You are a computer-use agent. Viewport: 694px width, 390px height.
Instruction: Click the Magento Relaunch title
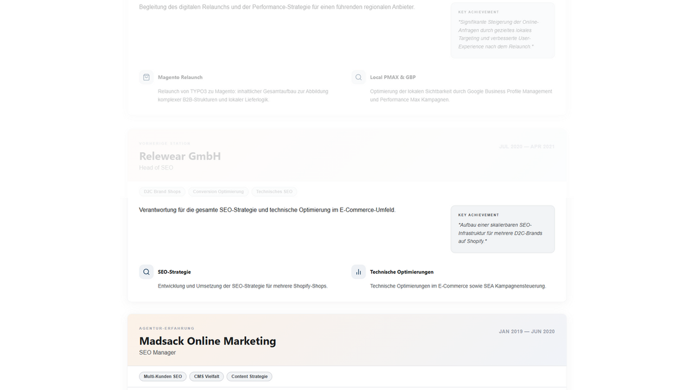tap(180, 77)
